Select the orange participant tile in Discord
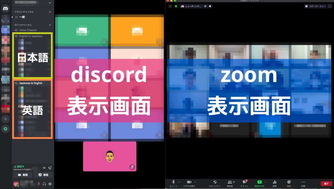Screen dimensions: 334x189 [x=137, y=30]
